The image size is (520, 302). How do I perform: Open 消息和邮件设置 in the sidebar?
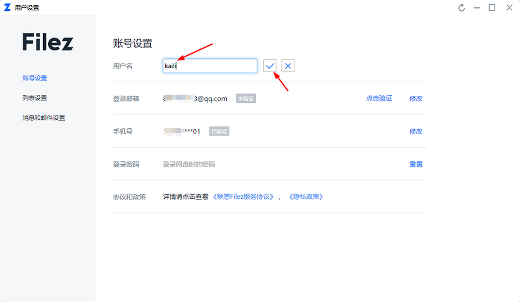pyautogui.click(x=44, y=118)
